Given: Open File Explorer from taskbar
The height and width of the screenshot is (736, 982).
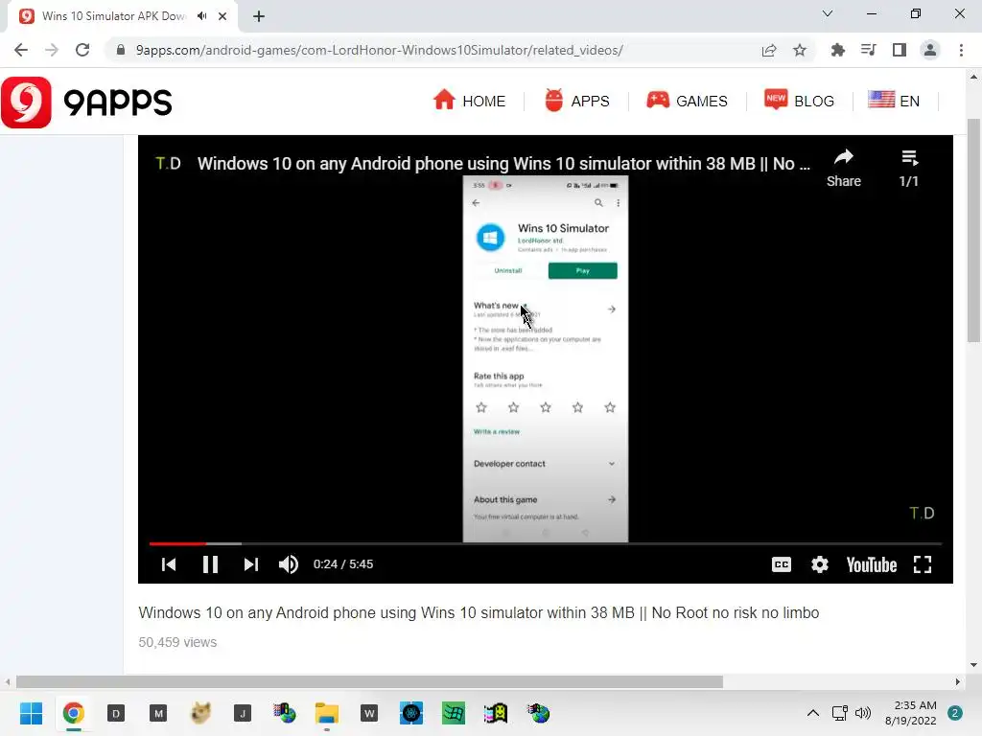Looking at the screenshot, I should pyautogui.click(x=327, y=713).
